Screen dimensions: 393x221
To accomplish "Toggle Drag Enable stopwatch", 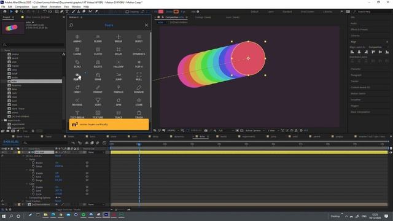I will coord(33,173).
